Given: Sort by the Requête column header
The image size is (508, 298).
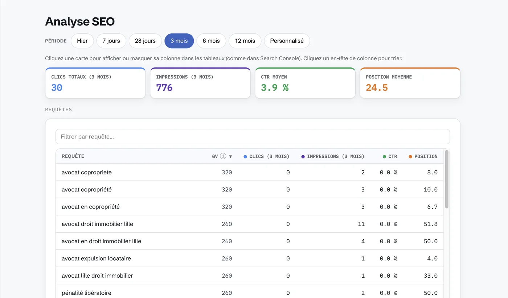Looking at the screenshot, I should [73, 156].
